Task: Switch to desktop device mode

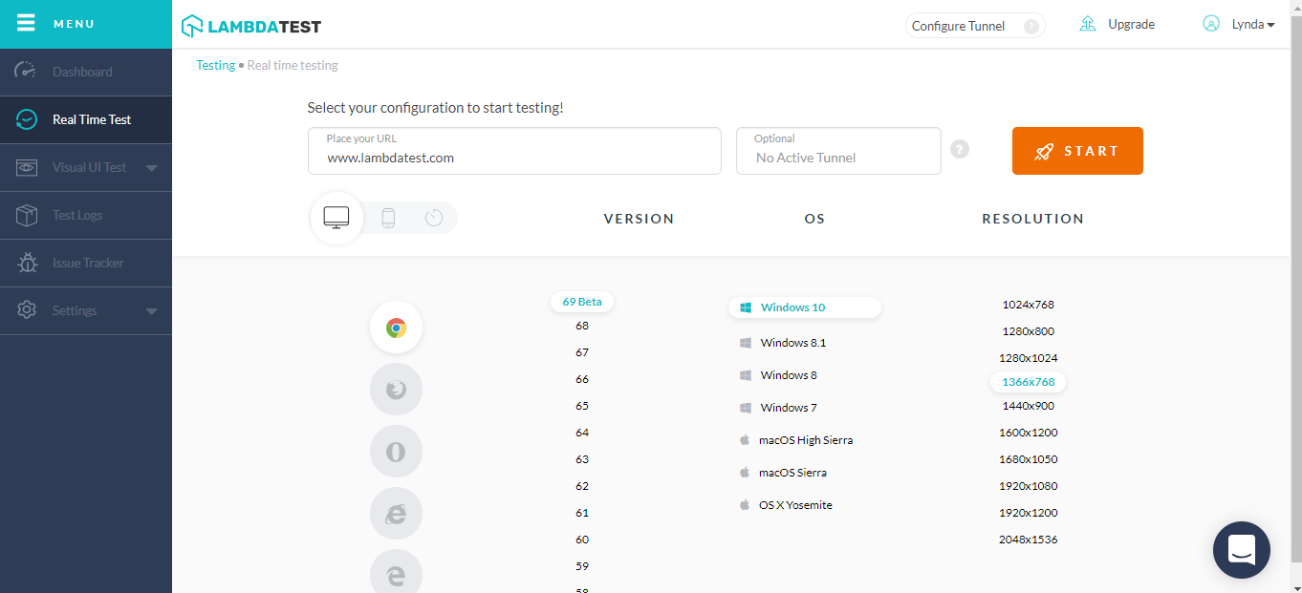Action: coord(336,218)
